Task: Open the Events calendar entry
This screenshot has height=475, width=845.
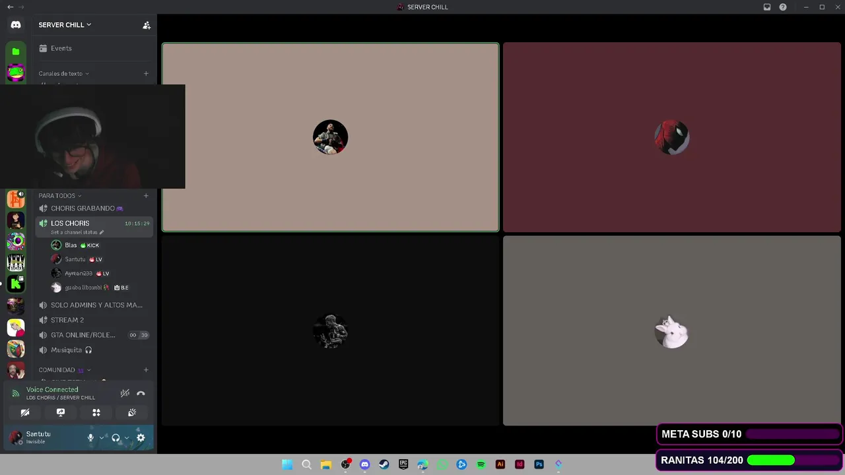Action: (94, 48)
